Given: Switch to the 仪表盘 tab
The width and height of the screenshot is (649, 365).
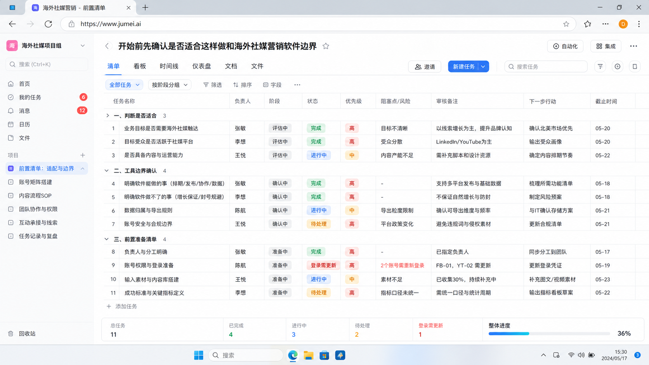Looking at the screenshot, I should (201, 66).
